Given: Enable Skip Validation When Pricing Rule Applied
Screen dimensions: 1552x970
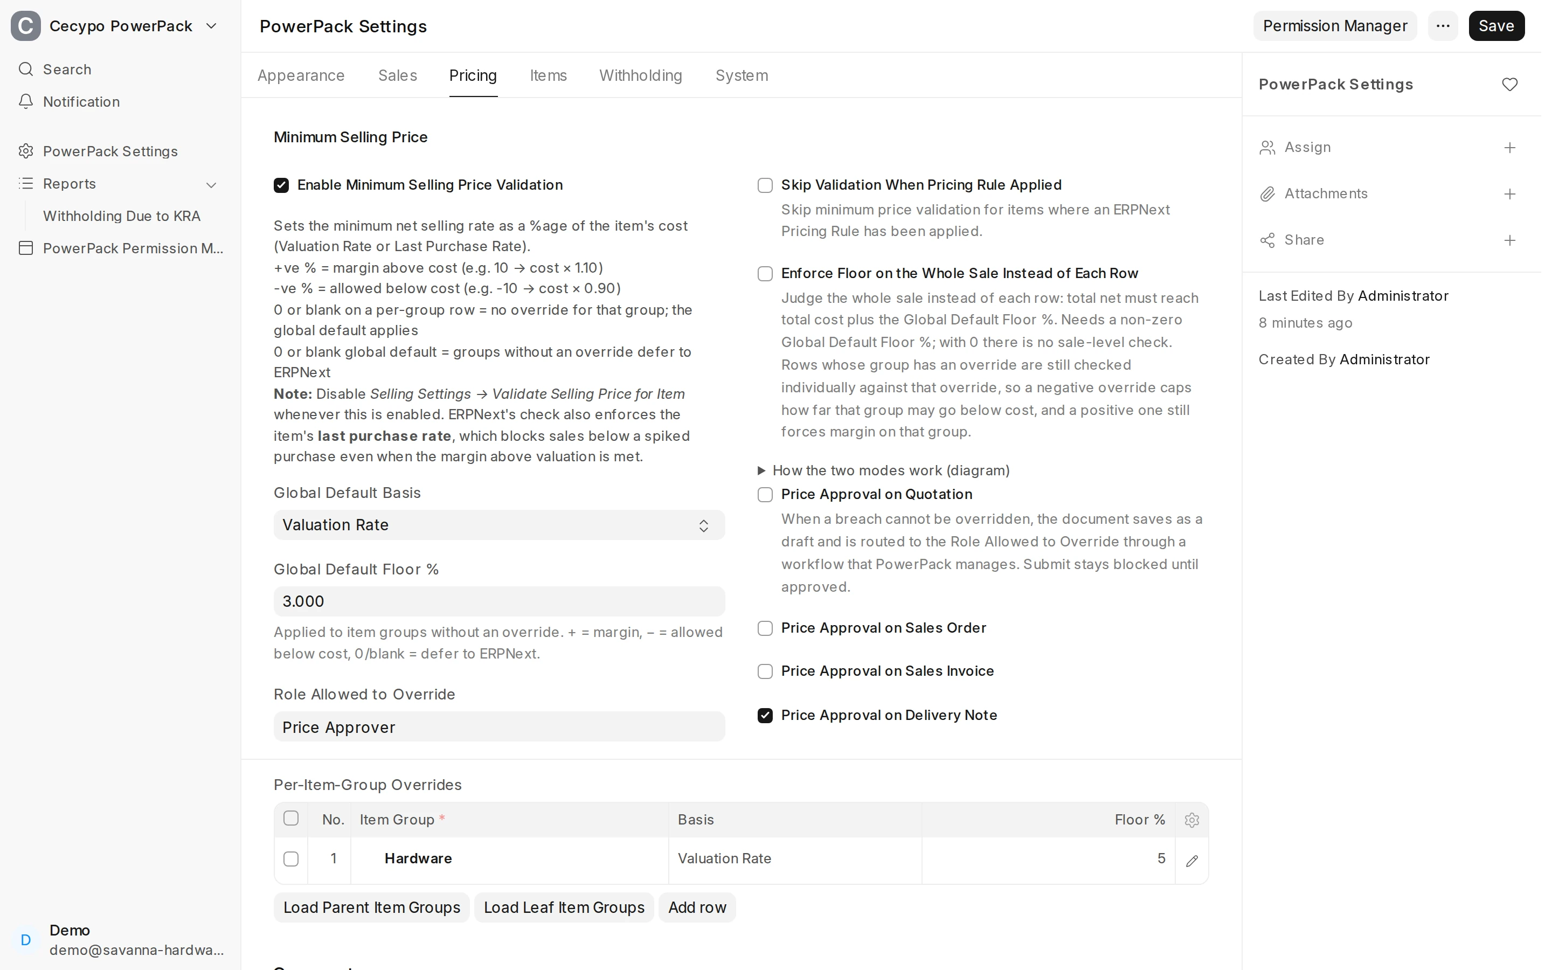Looking at the screenshot, I should coord(765,185).
